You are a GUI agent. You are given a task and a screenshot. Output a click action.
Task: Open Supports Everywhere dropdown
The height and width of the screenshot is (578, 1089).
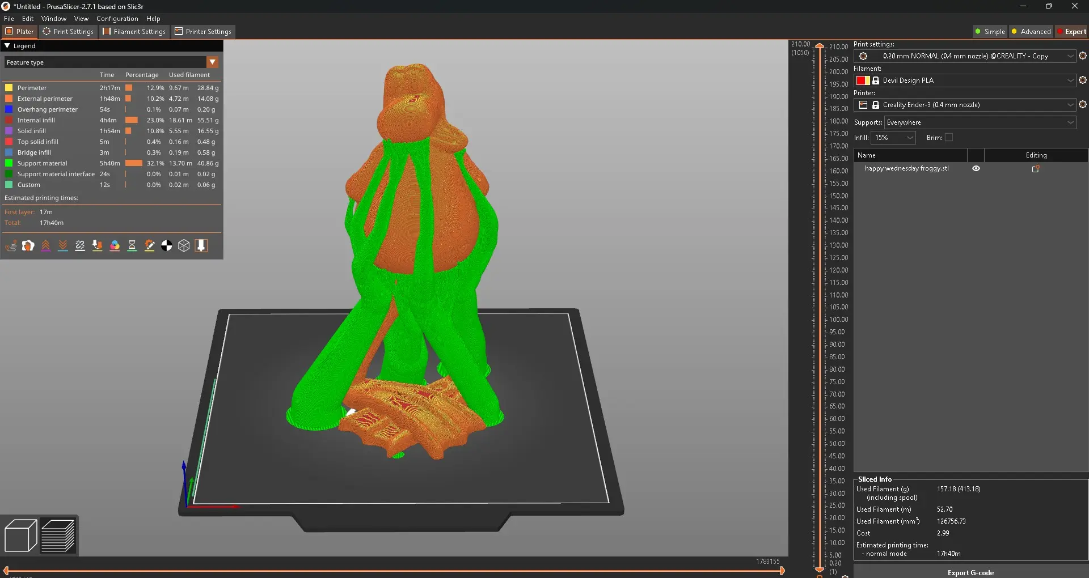[980, 122]
